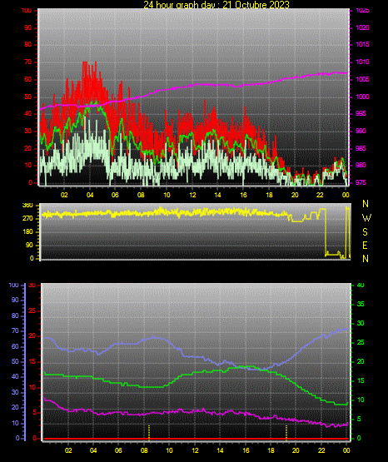The width and height of the screenshot is (388, 462).
Task: Click the red rainfall baseline on bottom graph
Action: pos(196,439)
